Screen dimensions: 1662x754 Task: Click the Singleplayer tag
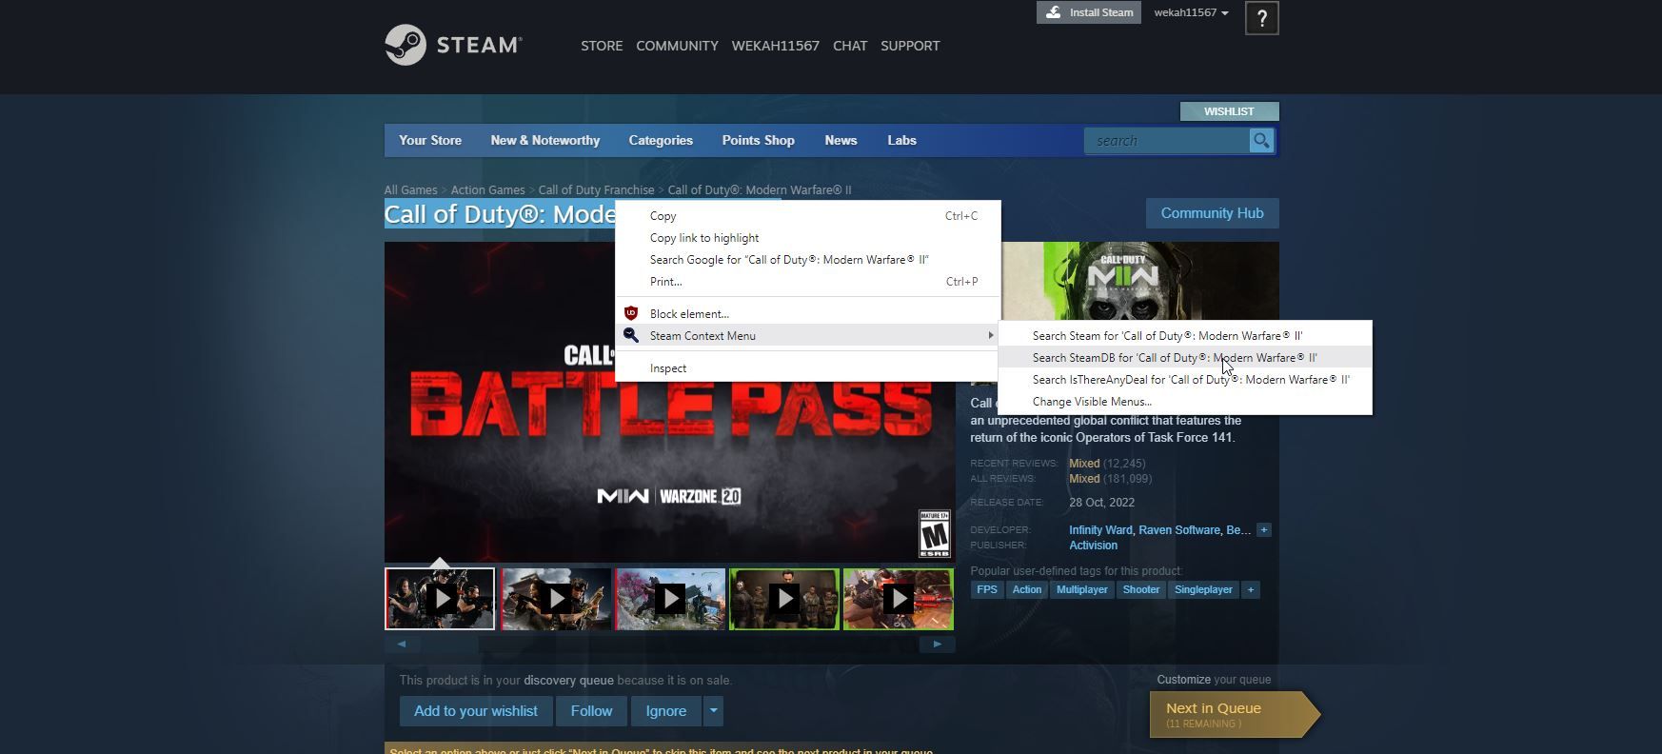click(1203, 590)
